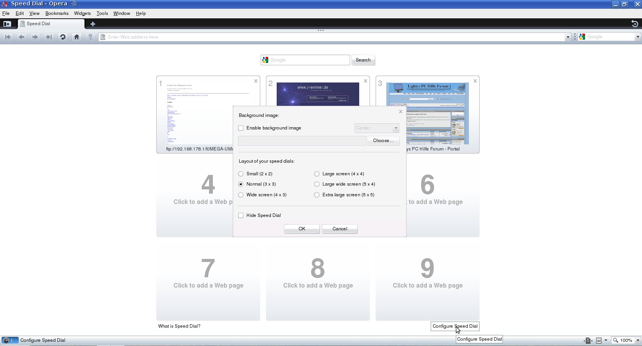Screen dimensions: 642x346
Task: Click the Fast Forward navigation button
Action: tap(49, 37)
